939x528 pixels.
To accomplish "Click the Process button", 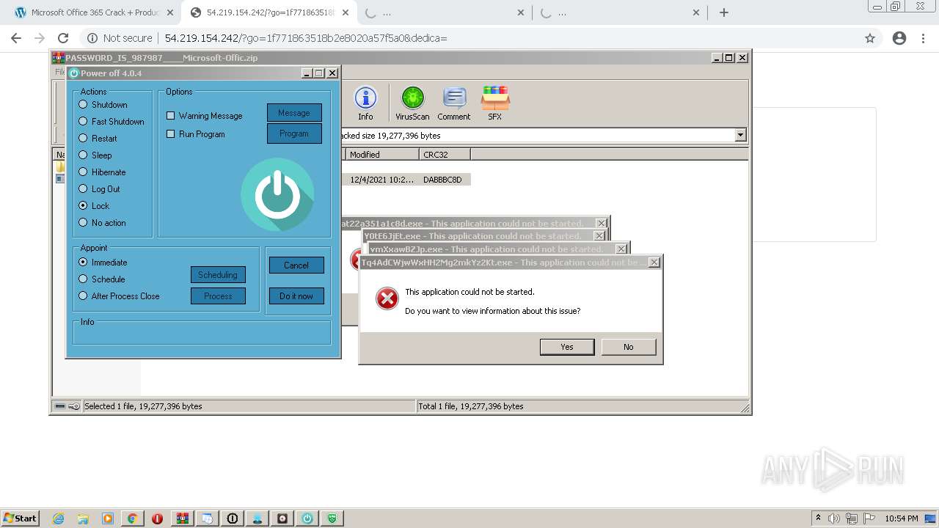I will 218,296.
